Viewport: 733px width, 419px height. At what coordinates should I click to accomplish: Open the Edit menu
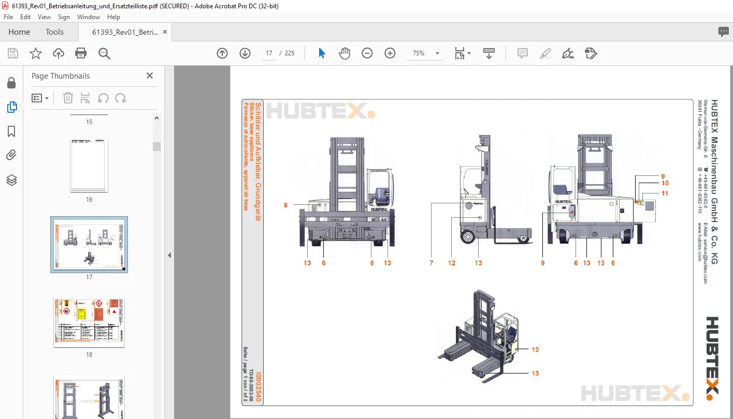(25, 17)
